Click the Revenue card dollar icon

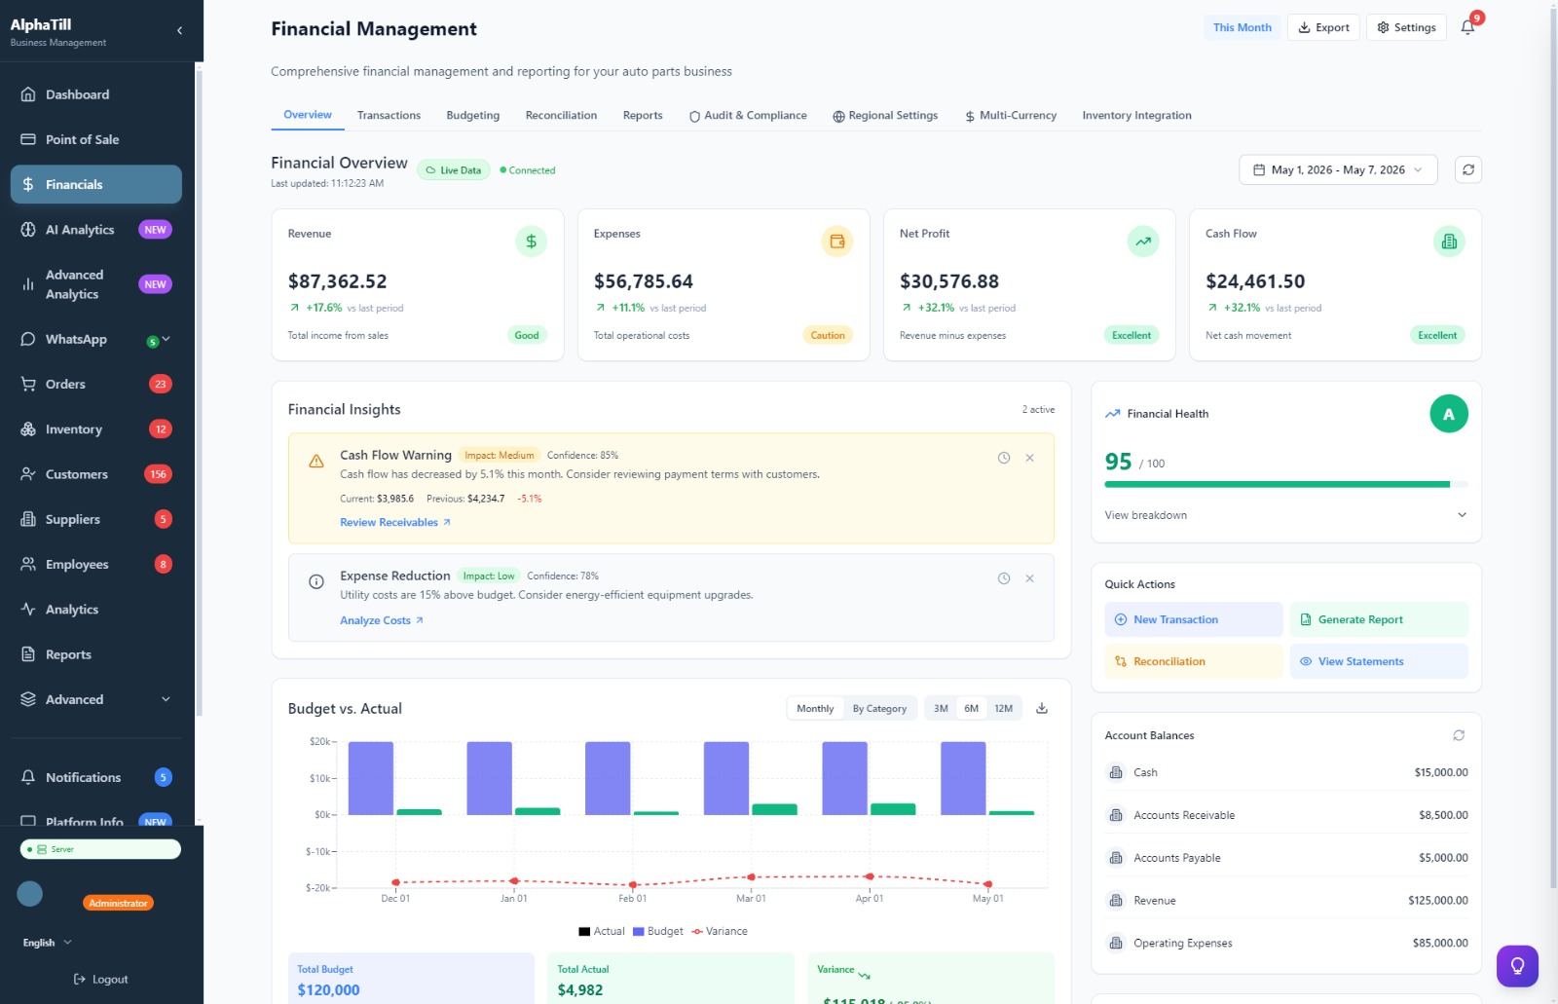tap(531, 242)
